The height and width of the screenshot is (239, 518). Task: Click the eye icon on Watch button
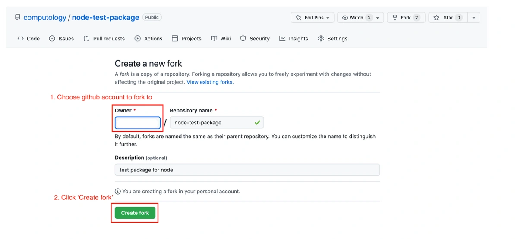[x=345, y=18]
